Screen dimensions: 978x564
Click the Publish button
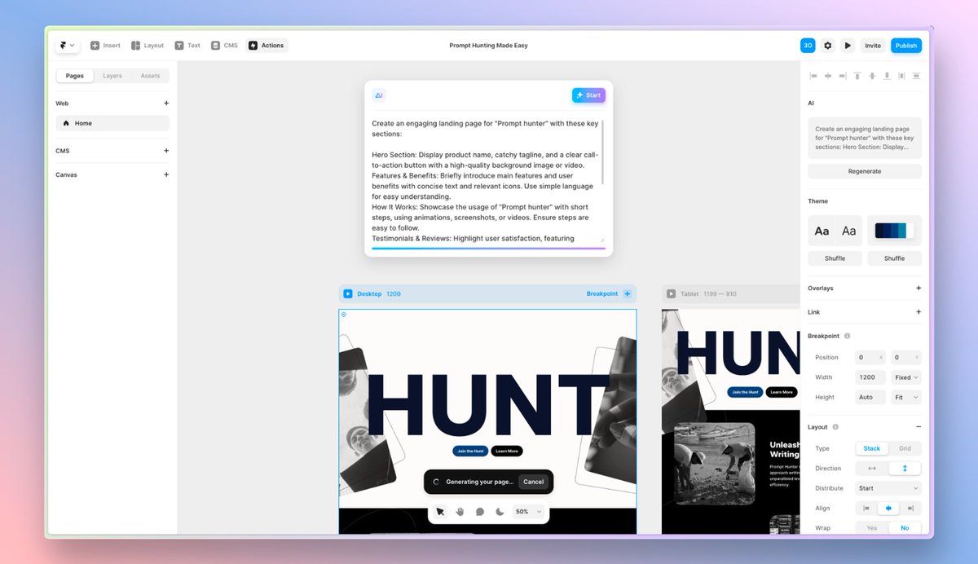[906, 45]
